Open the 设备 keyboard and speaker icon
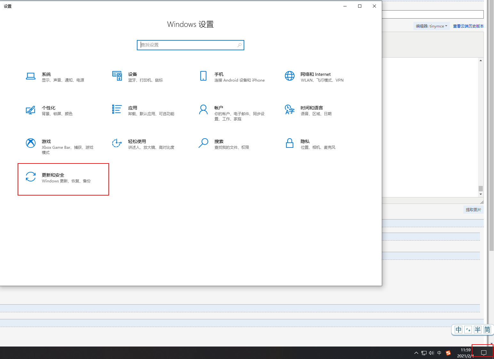494x359 pixels. [117, 76]
